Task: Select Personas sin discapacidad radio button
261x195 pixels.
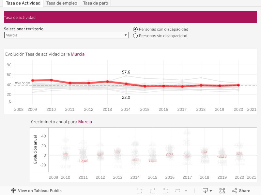Action: 136,36
